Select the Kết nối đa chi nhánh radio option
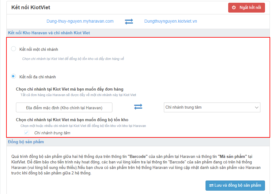This screenshot has height=194, width=276. click(x=13, y=76)
